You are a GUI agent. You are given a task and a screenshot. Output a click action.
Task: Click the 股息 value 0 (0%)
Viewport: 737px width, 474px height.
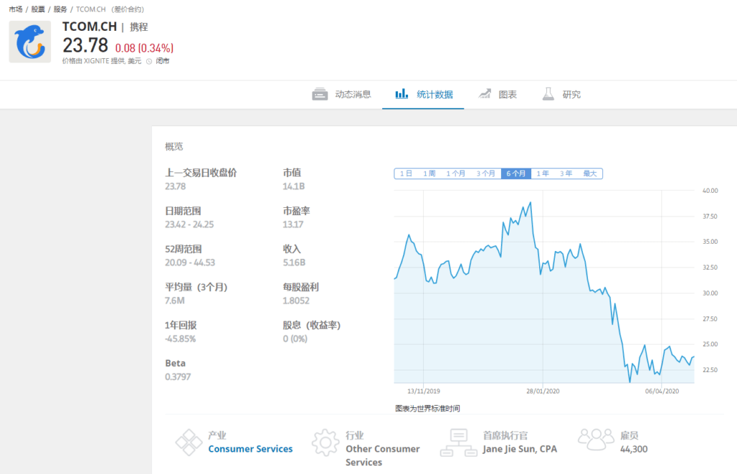[x=295, y=339]
